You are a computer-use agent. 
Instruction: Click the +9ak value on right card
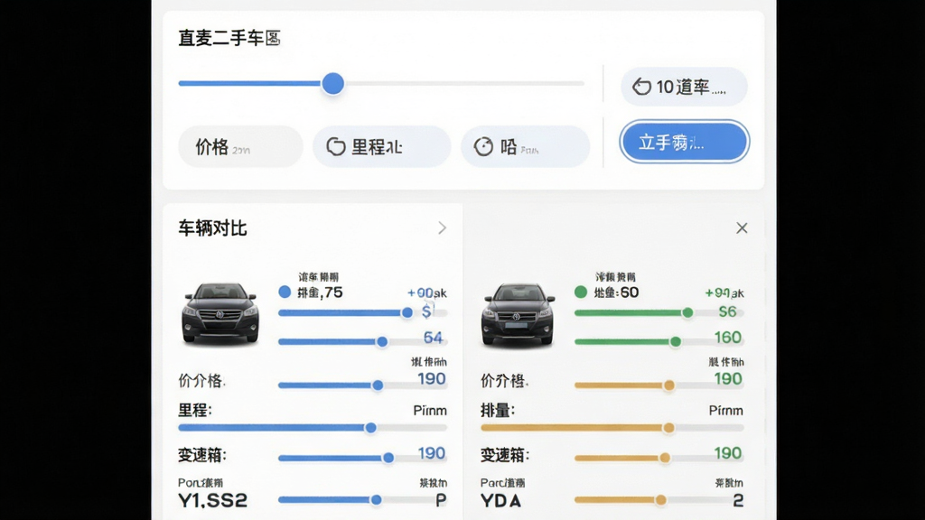pos(724,293)
